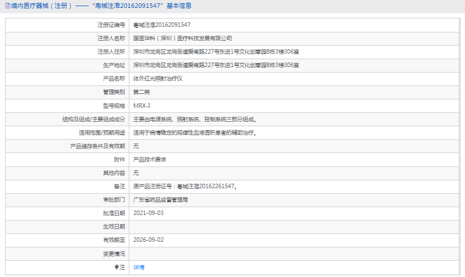Click the 有效期至 label
Viewport: 465px width, 277px height.
point(114,240)
